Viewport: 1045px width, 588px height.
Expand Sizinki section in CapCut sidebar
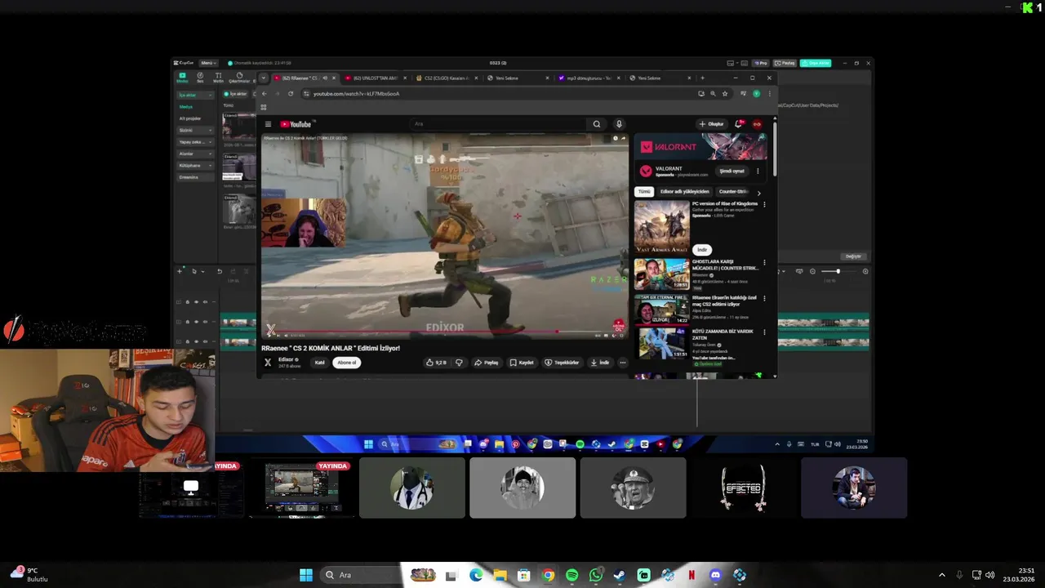click(x=211, y=130)
